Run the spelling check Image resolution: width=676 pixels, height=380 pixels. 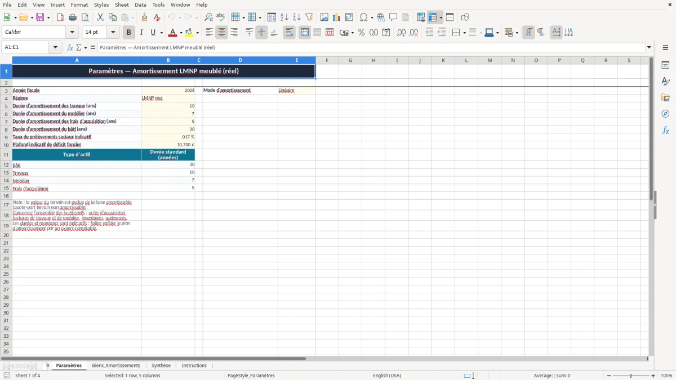(221, 17)
